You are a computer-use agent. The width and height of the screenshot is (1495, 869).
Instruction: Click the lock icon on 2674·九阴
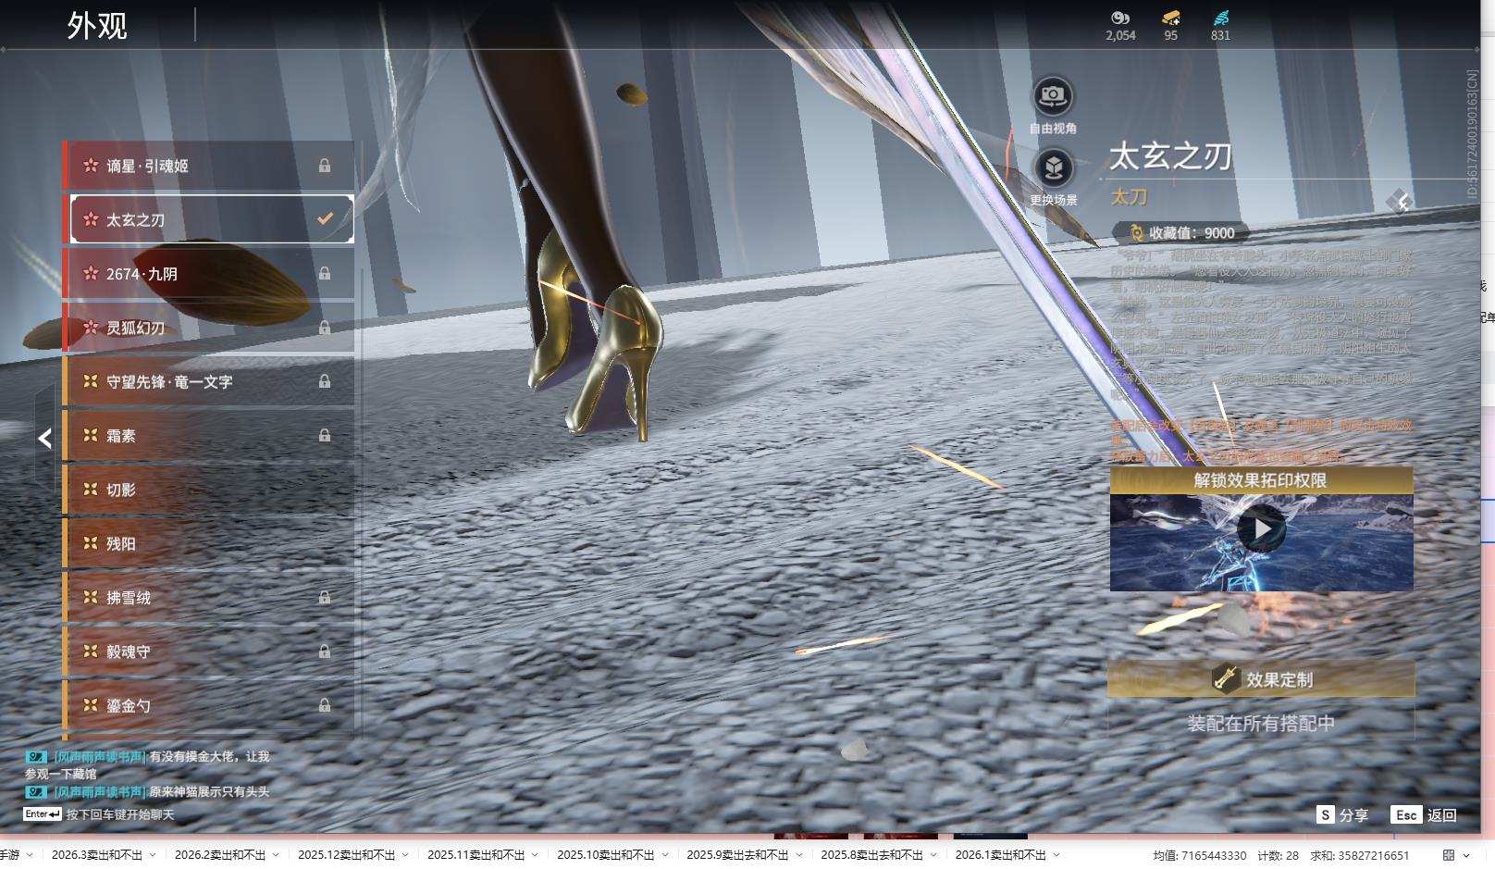pos(325,274)
